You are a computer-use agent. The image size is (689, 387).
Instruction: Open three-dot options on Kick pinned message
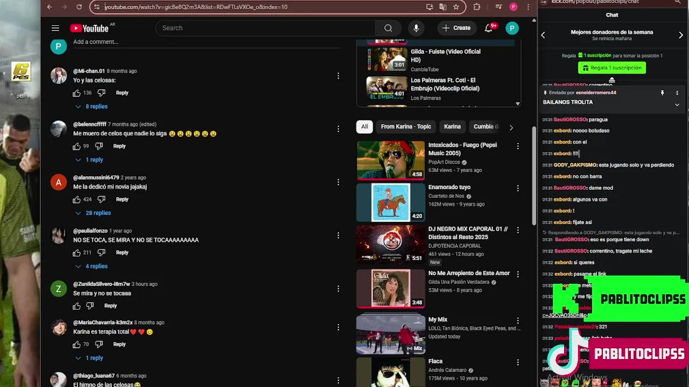677,93
